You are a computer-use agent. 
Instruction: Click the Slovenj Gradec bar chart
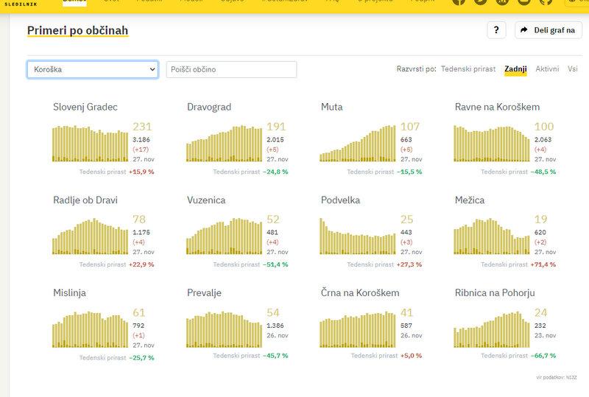click(x=90, y=143)
